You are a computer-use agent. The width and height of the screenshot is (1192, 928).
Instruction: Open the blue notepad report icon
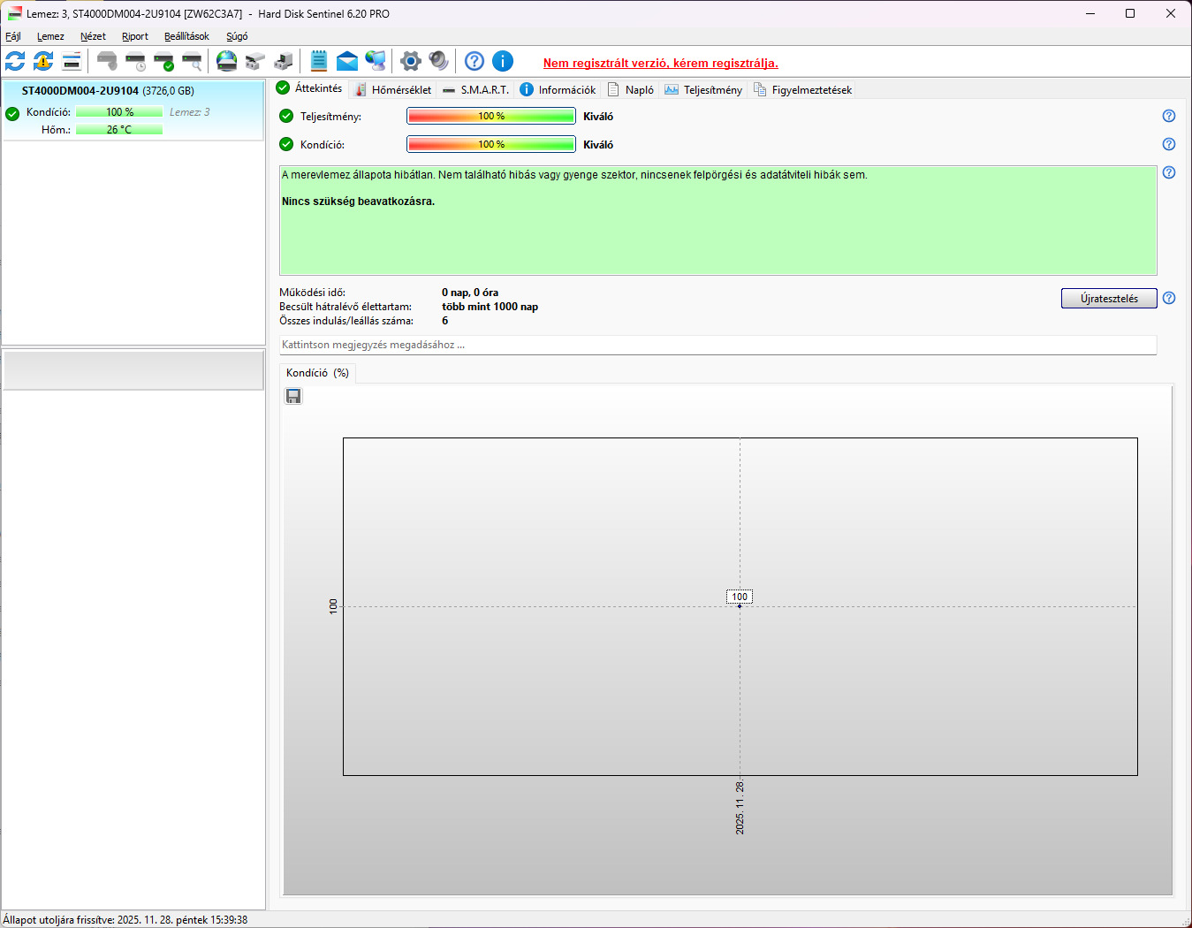319,61
